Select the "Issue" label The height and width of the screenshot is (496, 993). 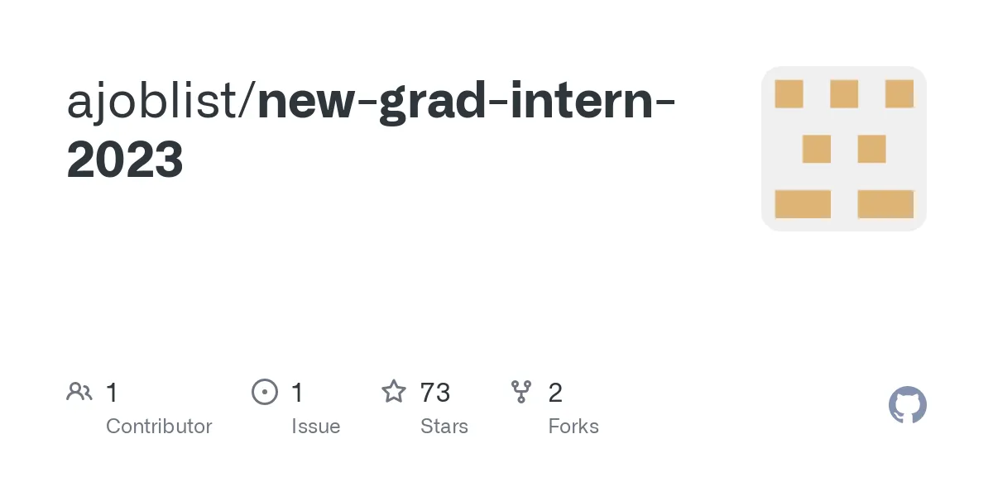(x=315, y=427)
